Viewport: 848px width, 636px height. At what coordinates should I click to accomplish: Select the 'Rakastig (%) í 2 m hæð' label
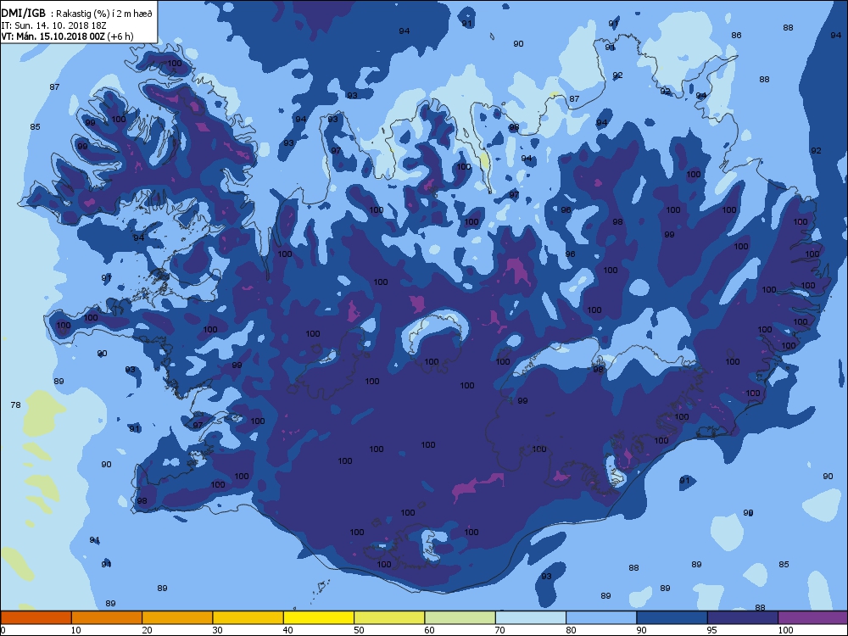[x=102, y=14]
